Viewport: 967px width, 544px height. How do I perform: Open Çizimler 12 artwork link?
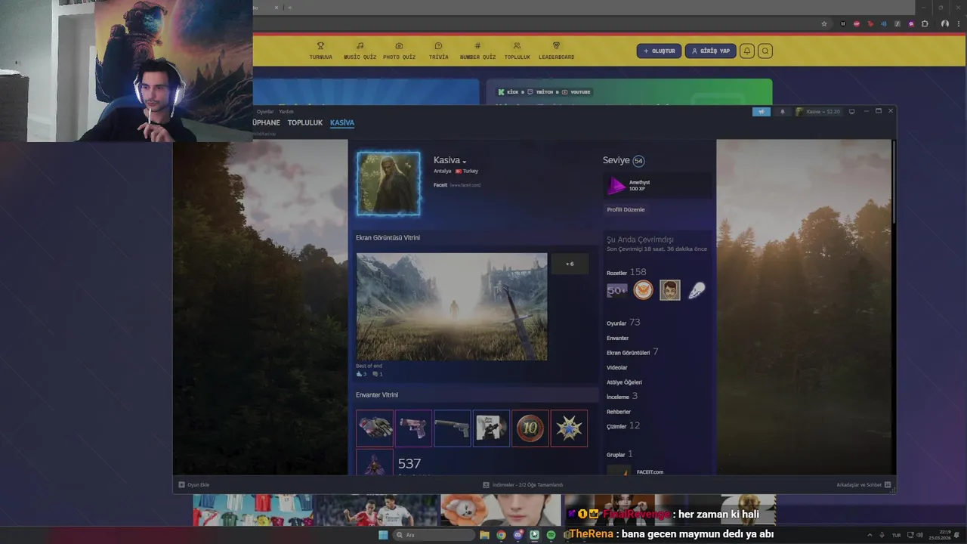[x=623, y=426]
